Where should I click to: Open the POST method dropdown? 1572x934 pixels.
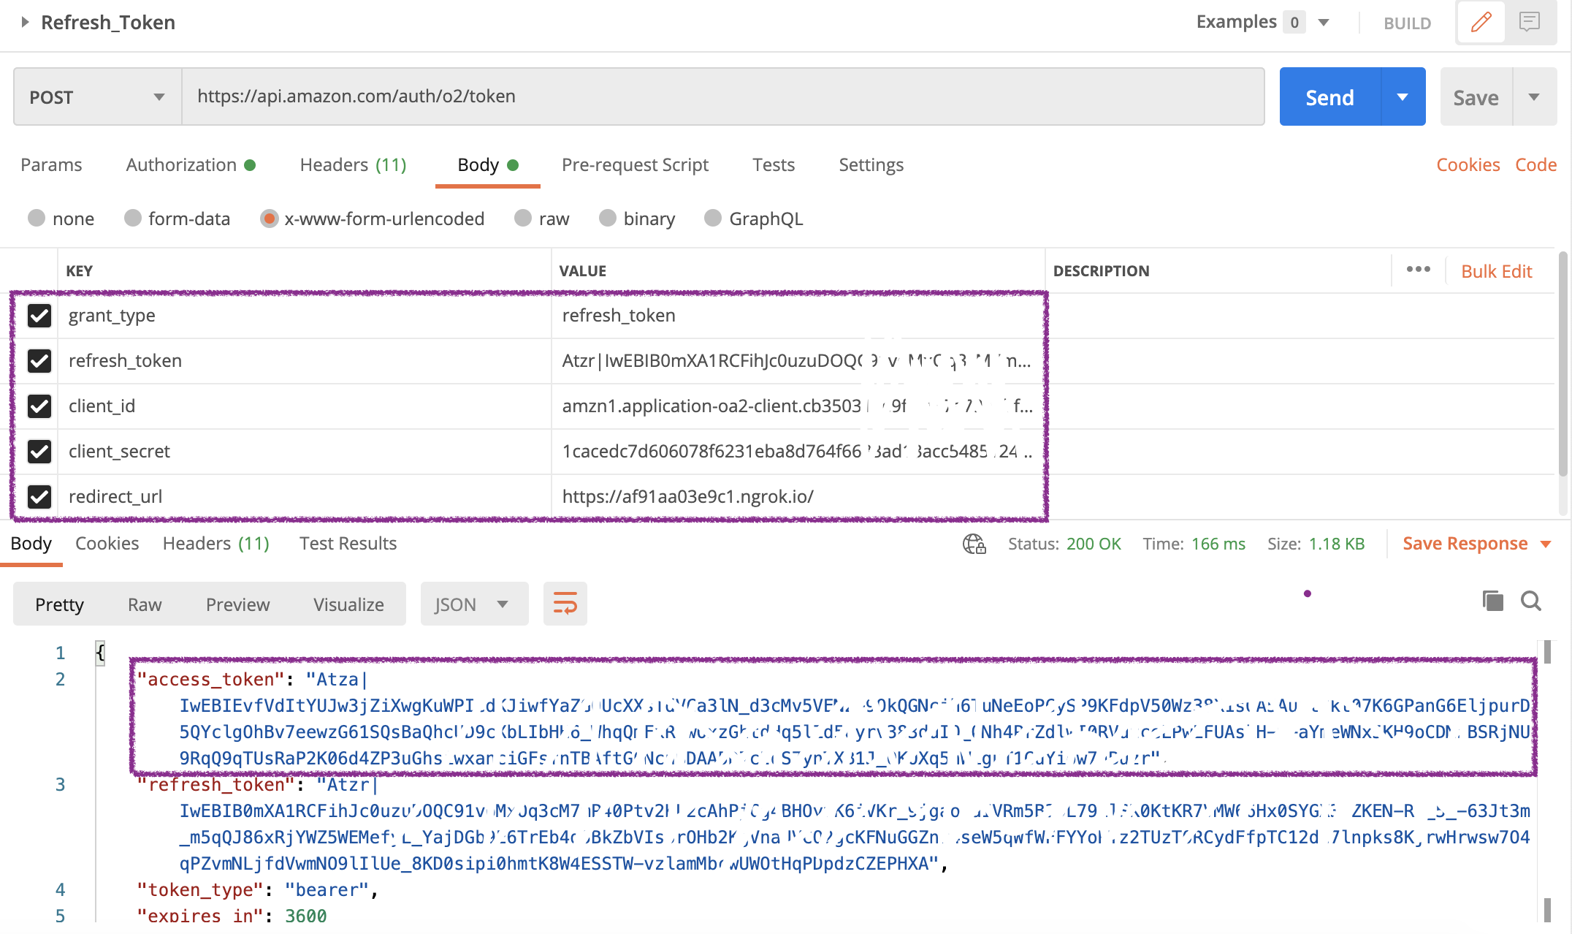point(97,96)
